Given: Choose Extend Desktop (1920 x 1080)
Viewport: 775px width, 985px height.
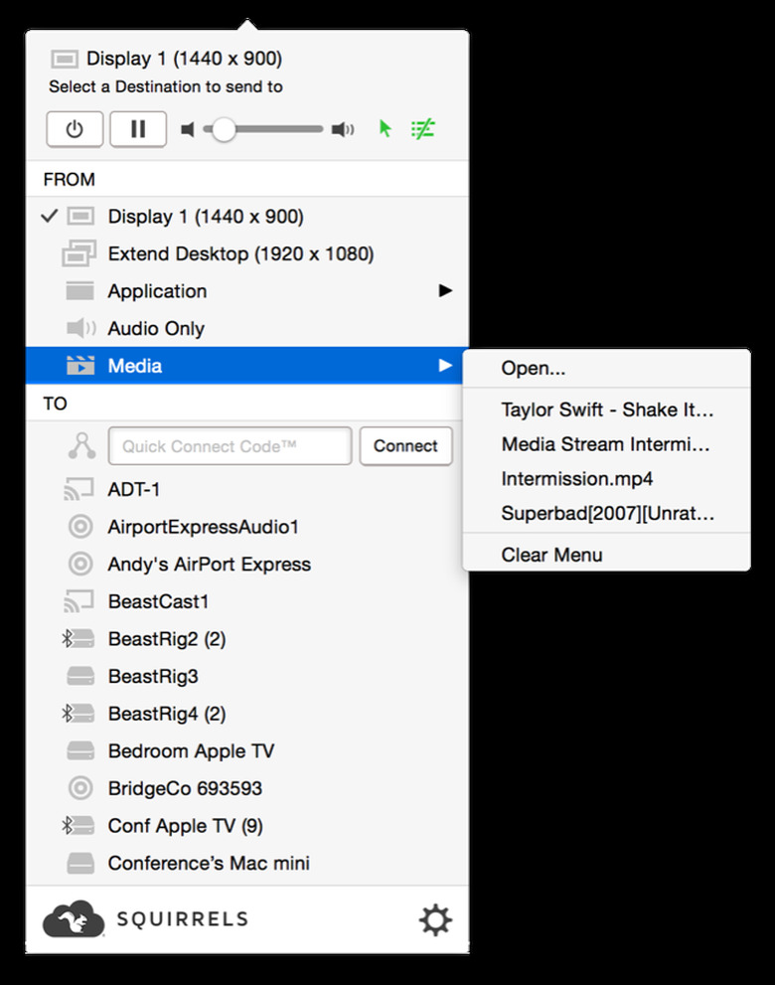Looking at the screenshot, I should pyautogui.click(x=240, y=254).
